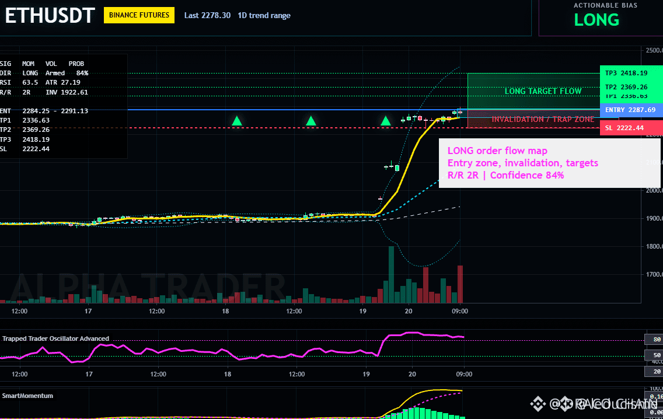Click the 2500.0 price axis label
The height and width of the screenshot is (419, 663).
click(x=654, y=50)
